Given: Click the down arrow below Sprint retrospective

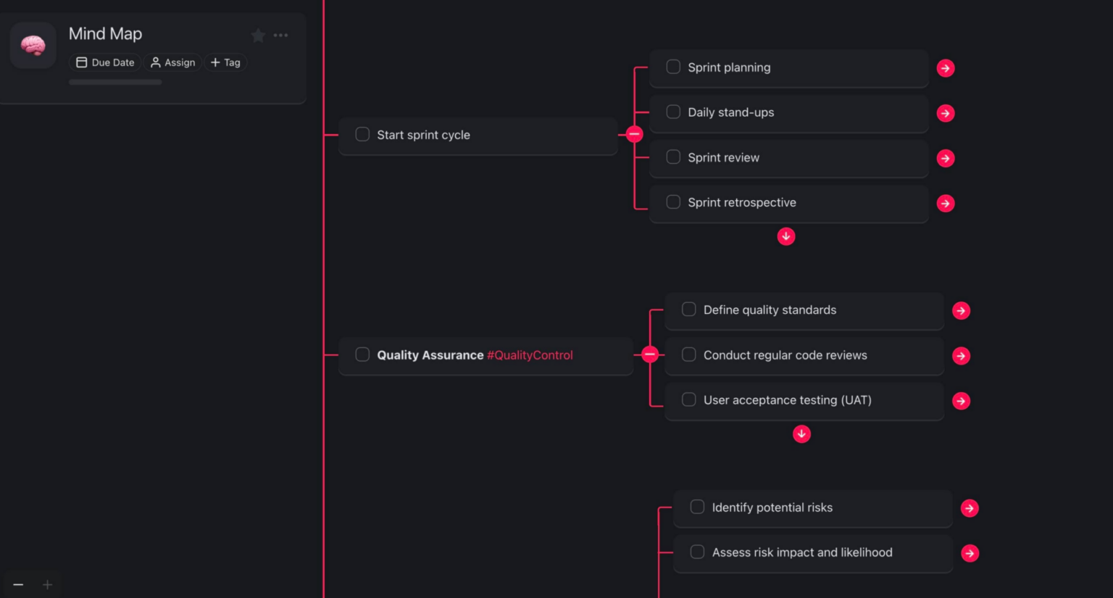Looking at the screenshot, I should click(x=786, y=236).
